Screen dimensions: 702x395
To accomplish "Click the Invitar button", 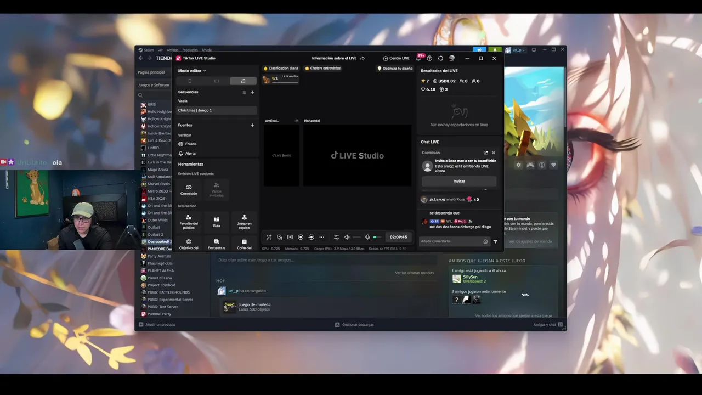I will (459, 181).
